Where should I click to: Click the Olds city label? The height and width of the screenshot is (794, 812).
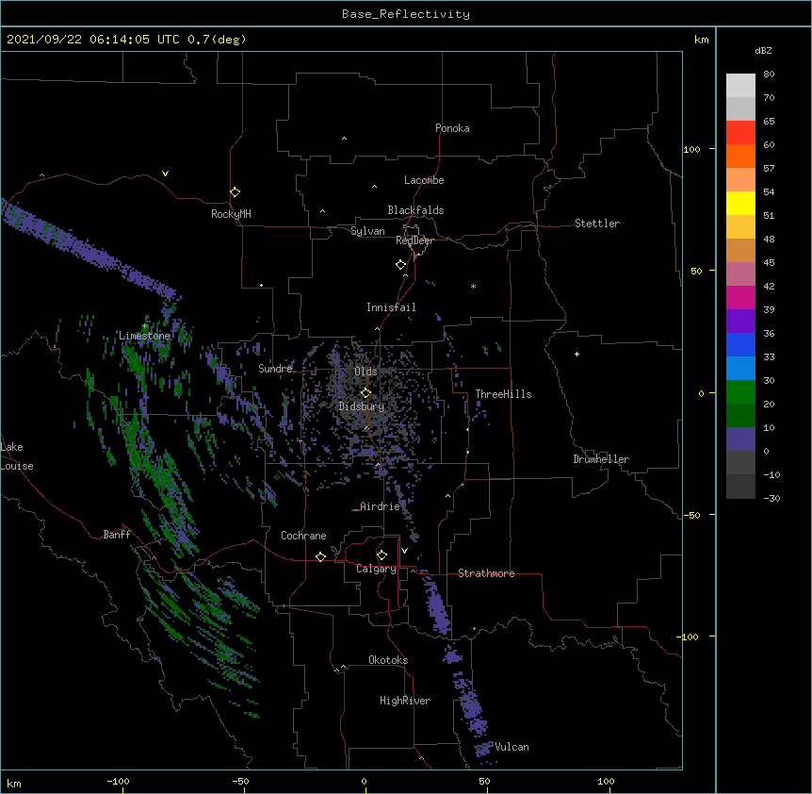(x=365, y=372)
